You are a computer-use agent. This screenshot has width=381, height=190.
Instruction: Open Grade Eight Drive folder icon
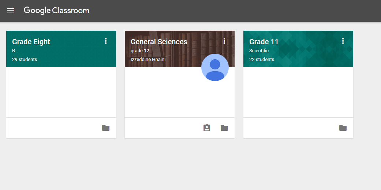click(106, 128)
